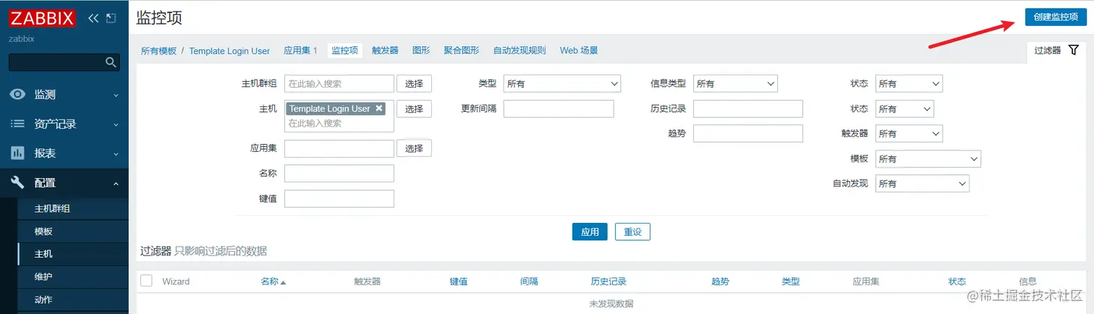Click the 未发现数据 message text
Viewport: 1094px width, 314px height.
coord(611,304)
